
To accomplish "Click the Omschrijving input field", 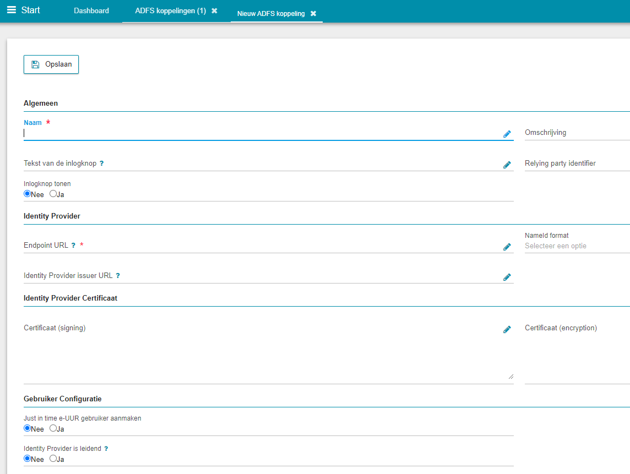I will click(x=575, y=133).
